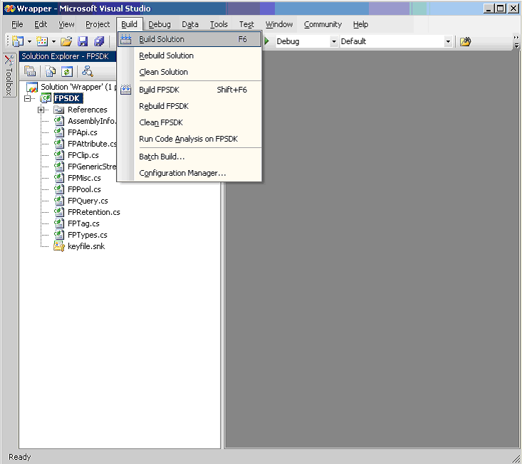Open the Add New Item dropdown arrow
The width and height of the screenshot is (522, 464).
point(53,41)
